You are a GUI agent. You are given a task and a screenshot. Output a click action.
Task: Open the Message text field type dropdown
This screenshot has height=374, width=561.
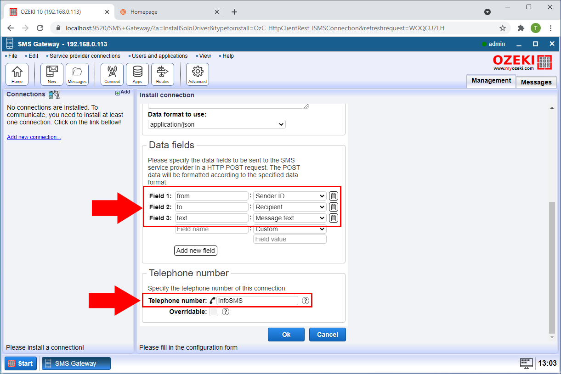coord(289,218)
